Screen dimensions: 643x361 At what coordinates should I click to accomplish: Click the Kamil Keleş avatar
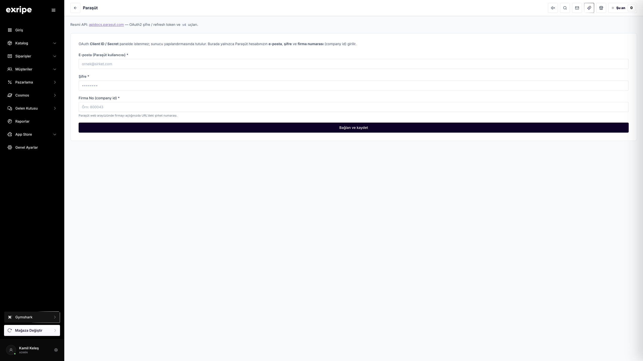pyautogui.click(x=11, y=350)
